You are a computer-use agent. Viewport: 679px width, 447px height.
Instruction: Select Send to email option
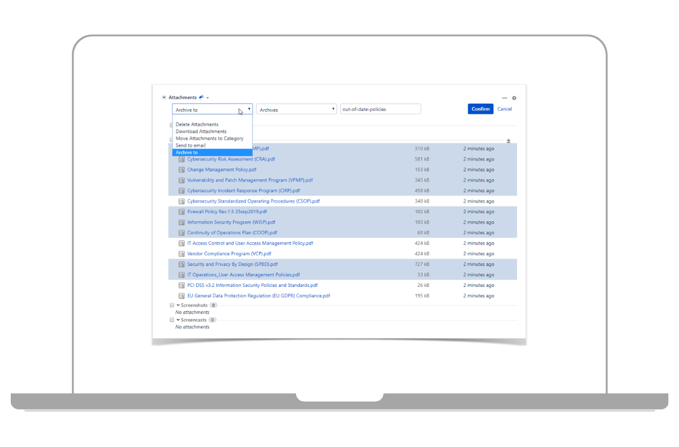click(191, 145)
